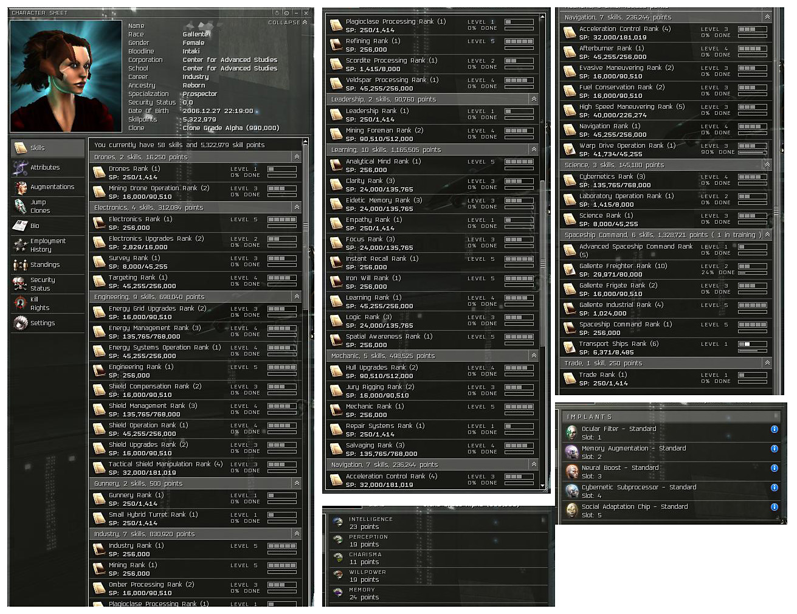
Task: Select the High Speed Maneuvering skill
Action: 666,111
